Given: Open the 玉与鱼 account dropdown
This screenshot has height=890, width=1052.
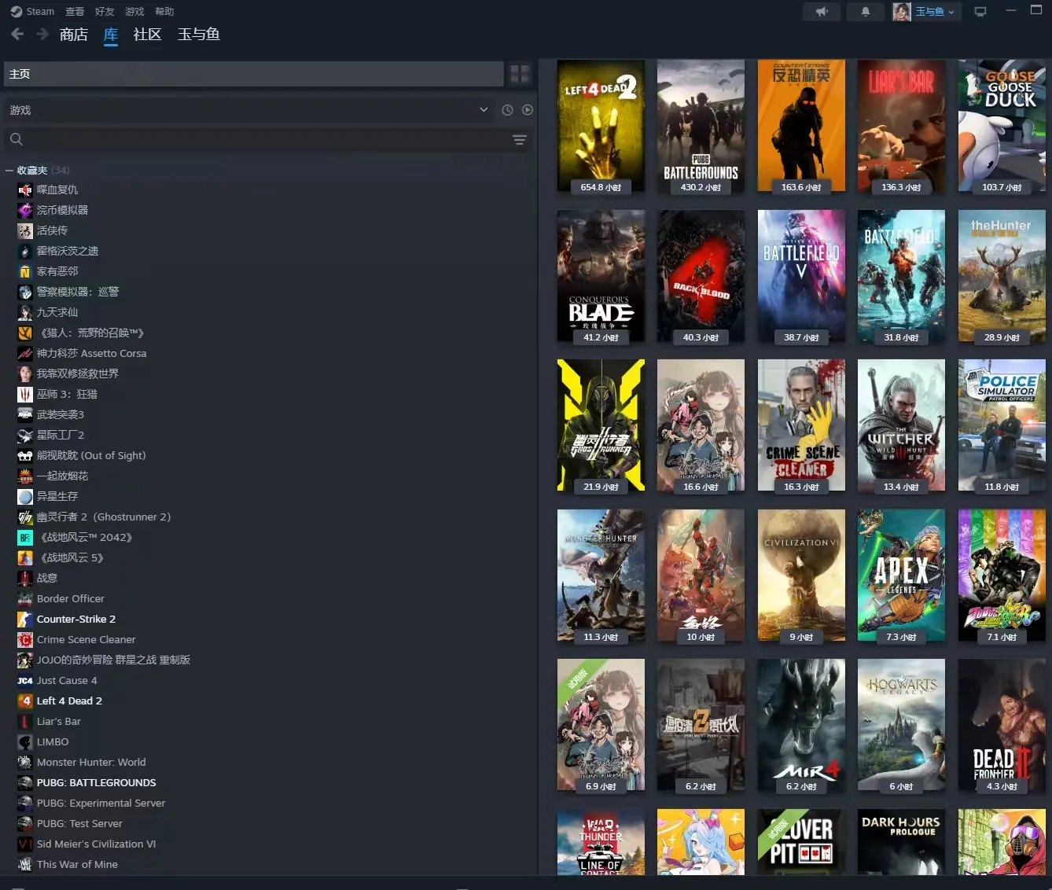Looking at the screenshot, I should [x=926, y=12].
